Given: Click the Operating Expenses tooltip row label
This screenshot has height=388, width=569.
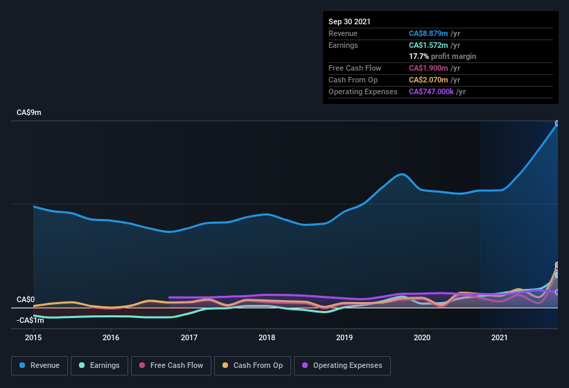Looking at the screenshot, I should [363, 91].
